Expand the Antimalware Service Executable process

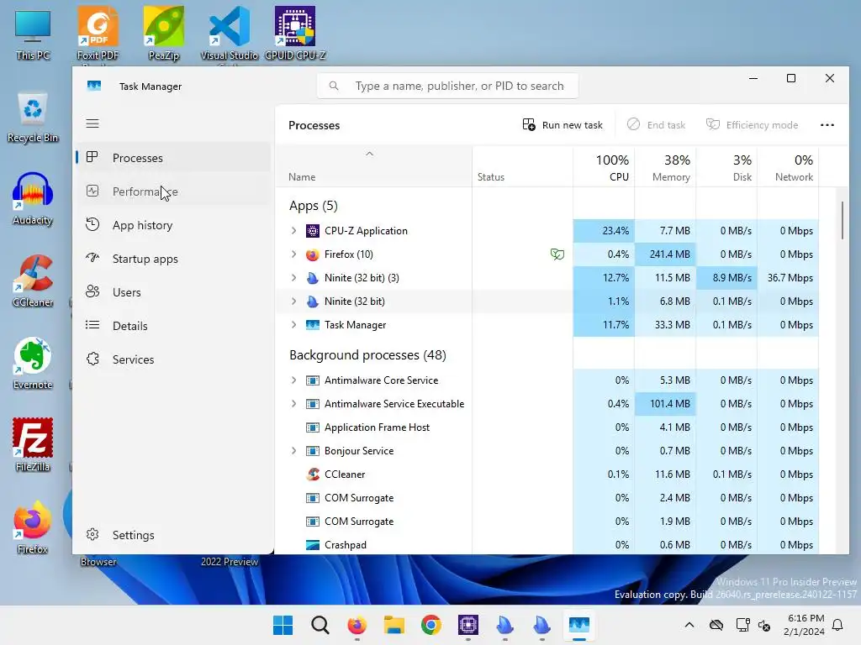(x=293, y=404)
